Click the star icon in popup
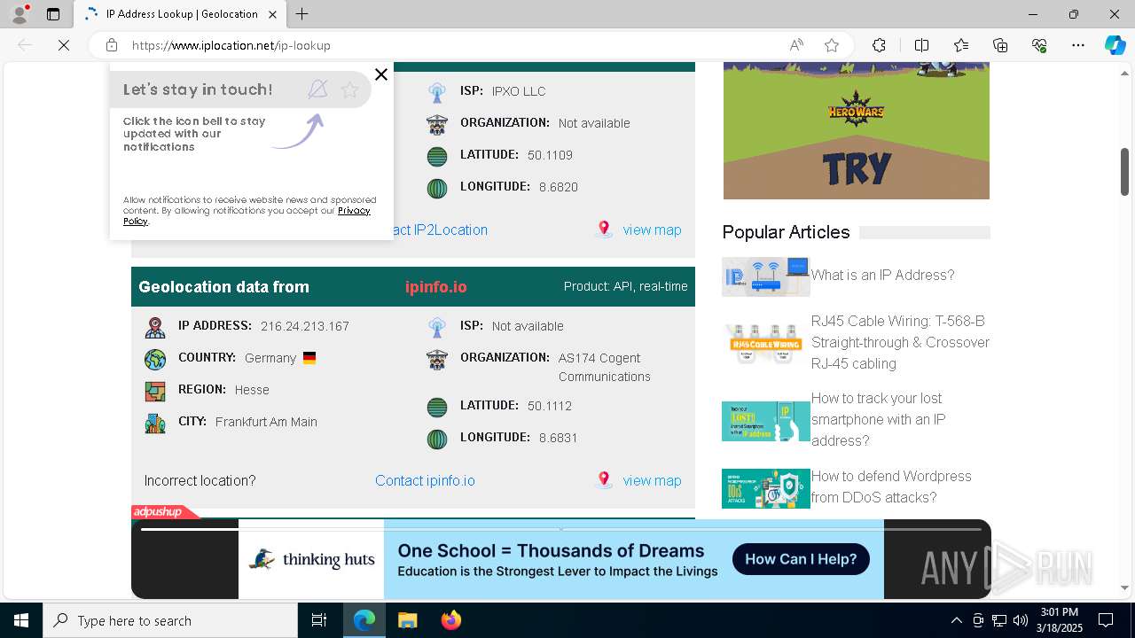Viewport: 1135px width, 638px height. (349, 89)
